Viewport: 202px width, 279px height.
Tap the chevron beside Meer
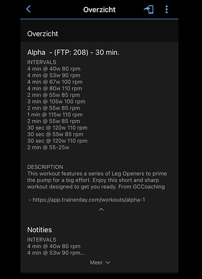(108, 262)
